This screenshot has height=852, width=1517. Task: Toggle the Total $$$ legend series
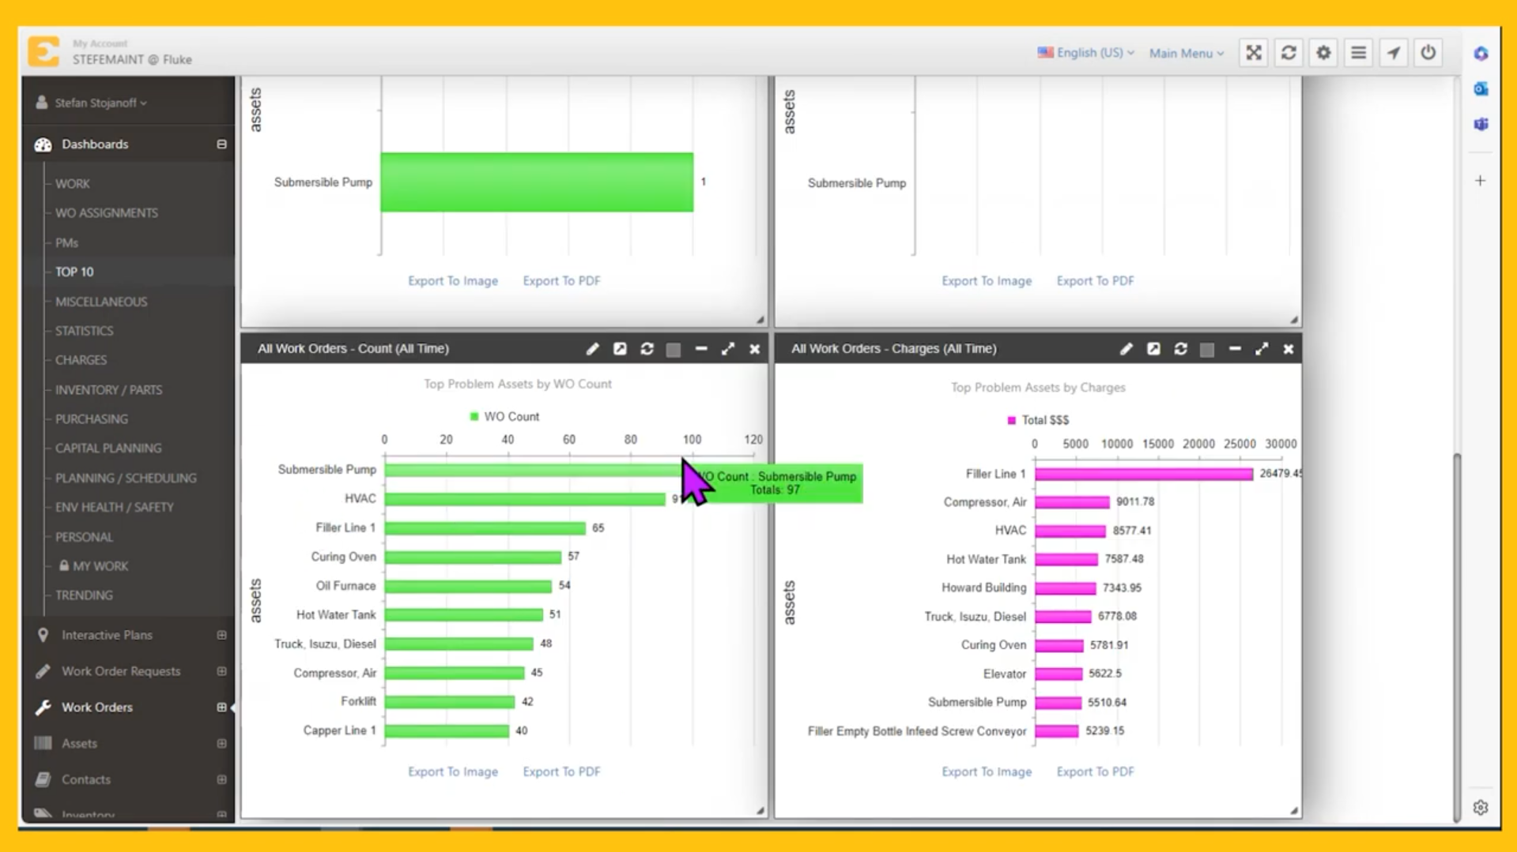click(1037, 420)
